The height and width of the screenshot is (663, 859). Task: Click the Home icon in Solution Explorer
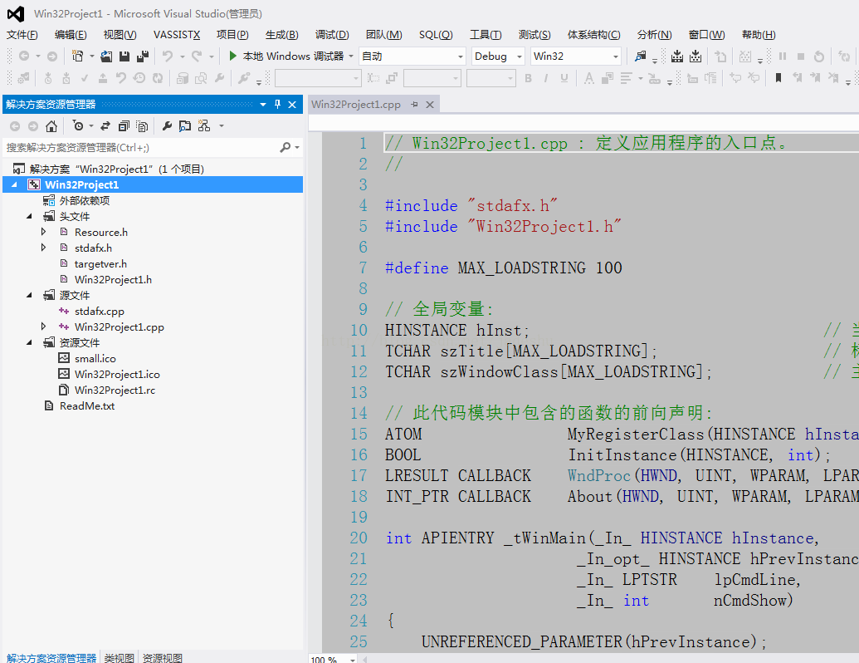coord(51,126)
